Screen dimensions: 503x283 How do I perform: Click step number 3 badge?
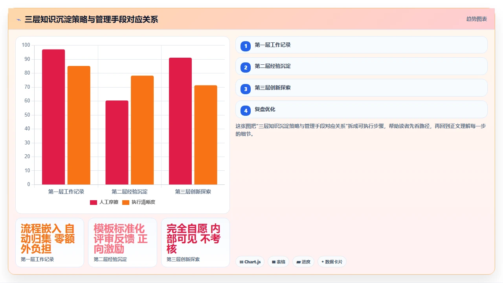pos(246,89)
